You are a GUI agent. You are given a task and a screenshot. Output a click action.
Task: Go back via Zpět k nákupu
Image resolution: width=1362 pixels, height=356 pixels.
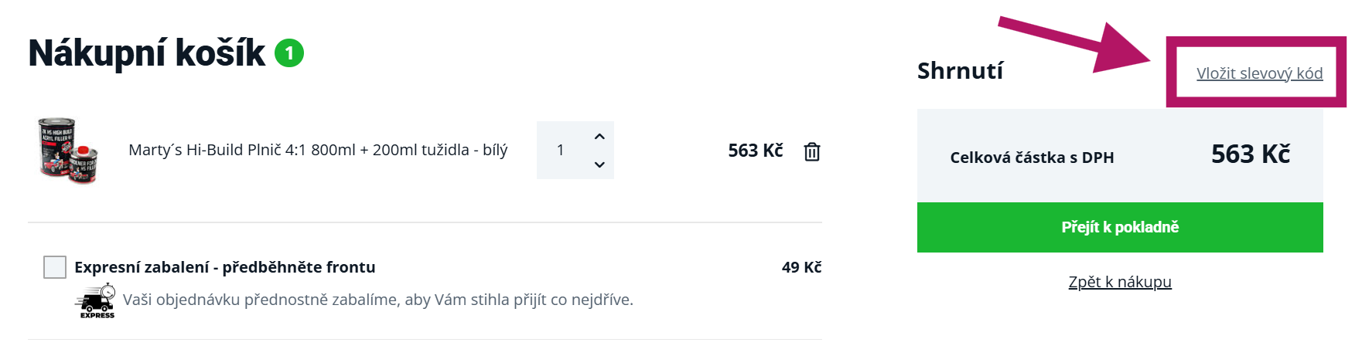pos(1119,282)
